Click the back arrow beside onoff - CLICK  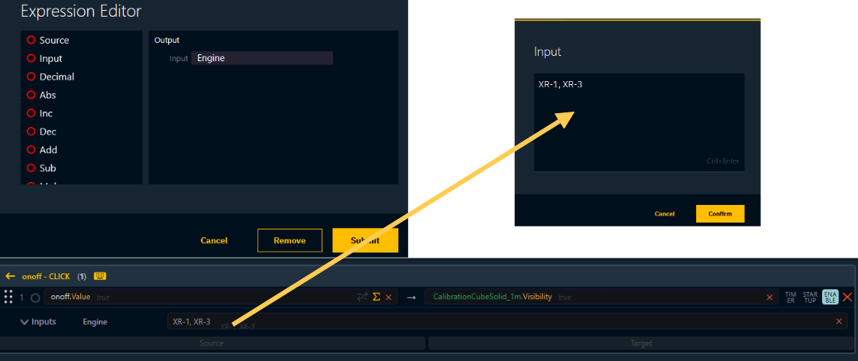click(x=10, y=276)
